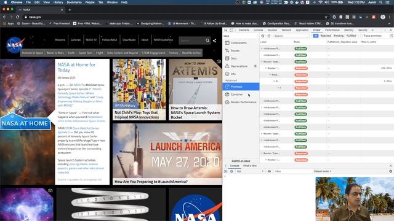Open the What's New drawer tab
This screenshot has height=221, width=394.
click(x=250, y=166)
